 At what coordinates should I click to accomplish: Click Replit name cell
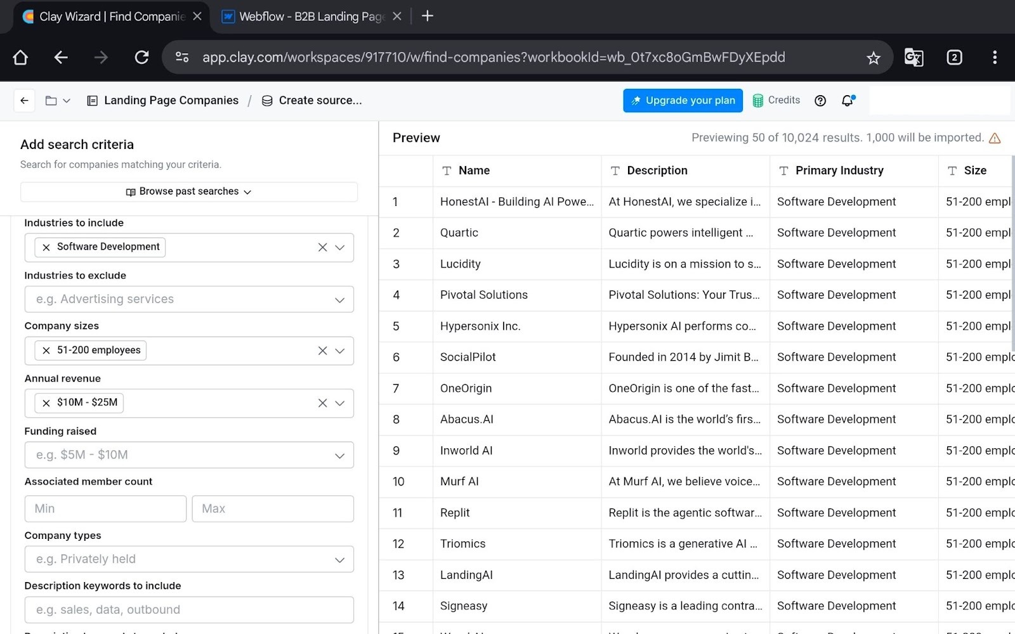[x=517, y=512]
